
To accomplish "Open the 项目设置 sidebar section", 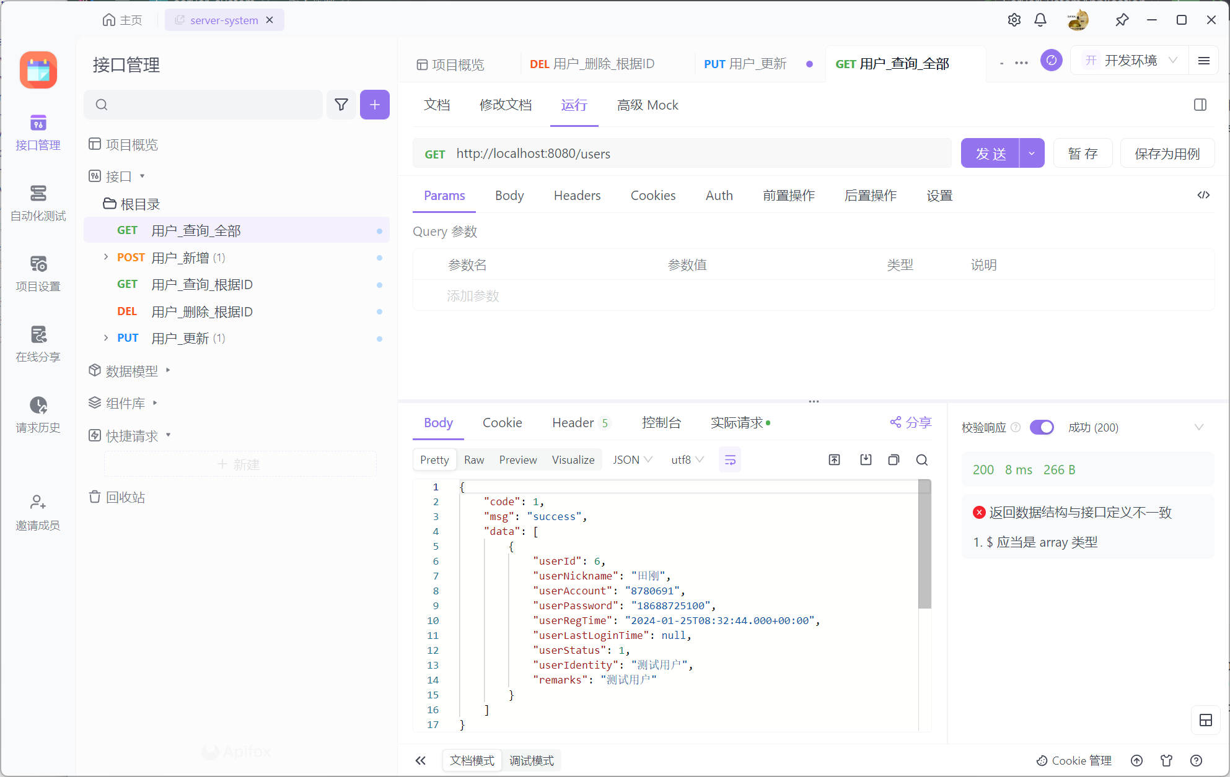I will pyautogui.click(x=38, y=274).
